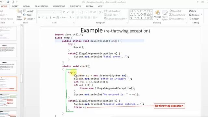
Task: Click the New Slide icon
Action: pos(19,12)
